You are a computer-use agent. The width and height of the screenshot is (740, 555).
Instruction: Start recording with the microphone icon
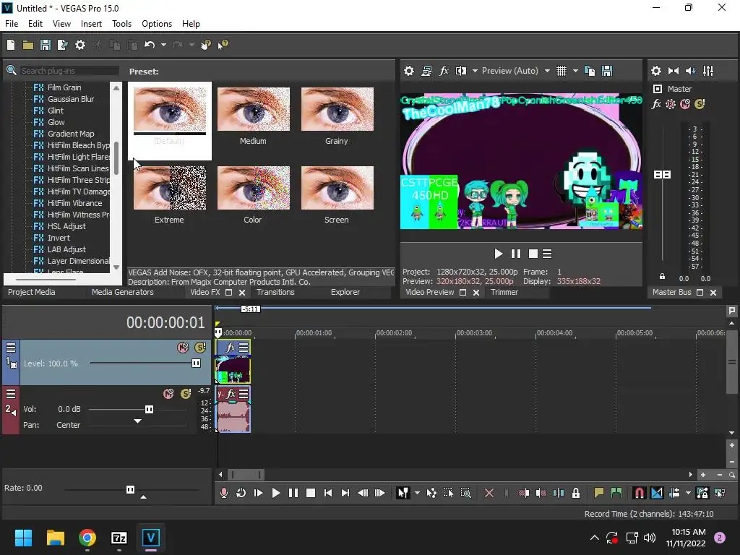pos(224,493)
